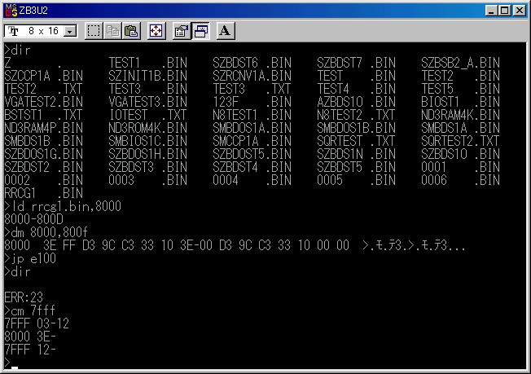Click file name 123F .BIN
This screenshot has height=374, width=531.
click(252, 102)
